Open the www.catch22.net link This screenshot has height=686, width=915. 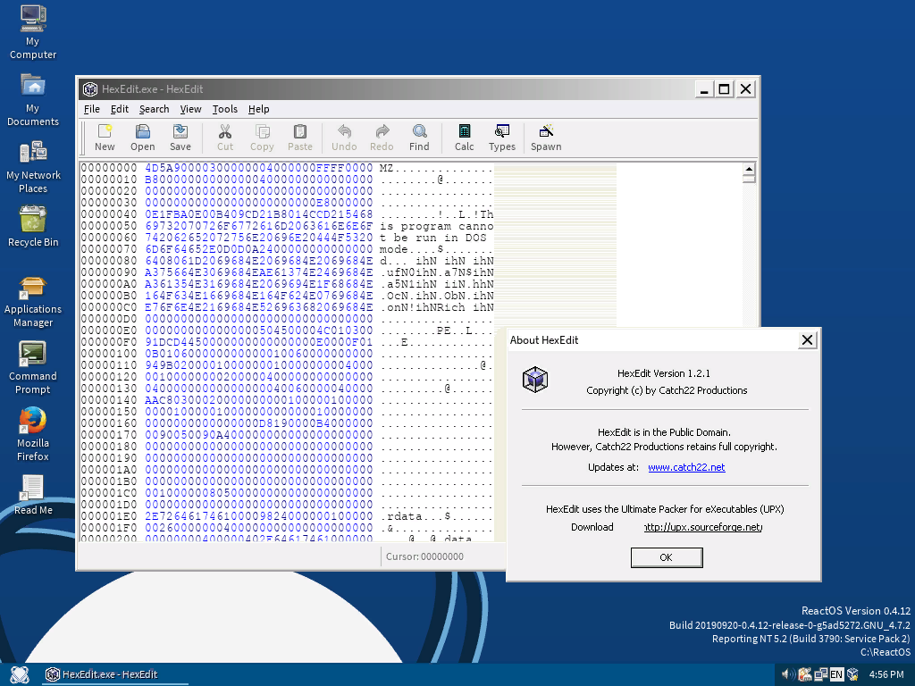(x=686, y=467)
